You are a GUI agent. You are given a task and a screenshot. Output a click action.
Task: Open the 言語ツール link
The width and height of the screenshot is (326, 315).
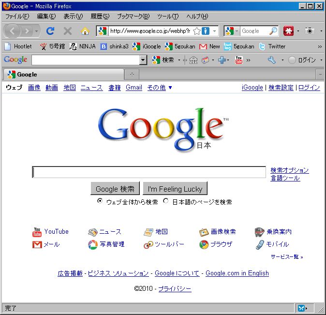tap(285, 178)
